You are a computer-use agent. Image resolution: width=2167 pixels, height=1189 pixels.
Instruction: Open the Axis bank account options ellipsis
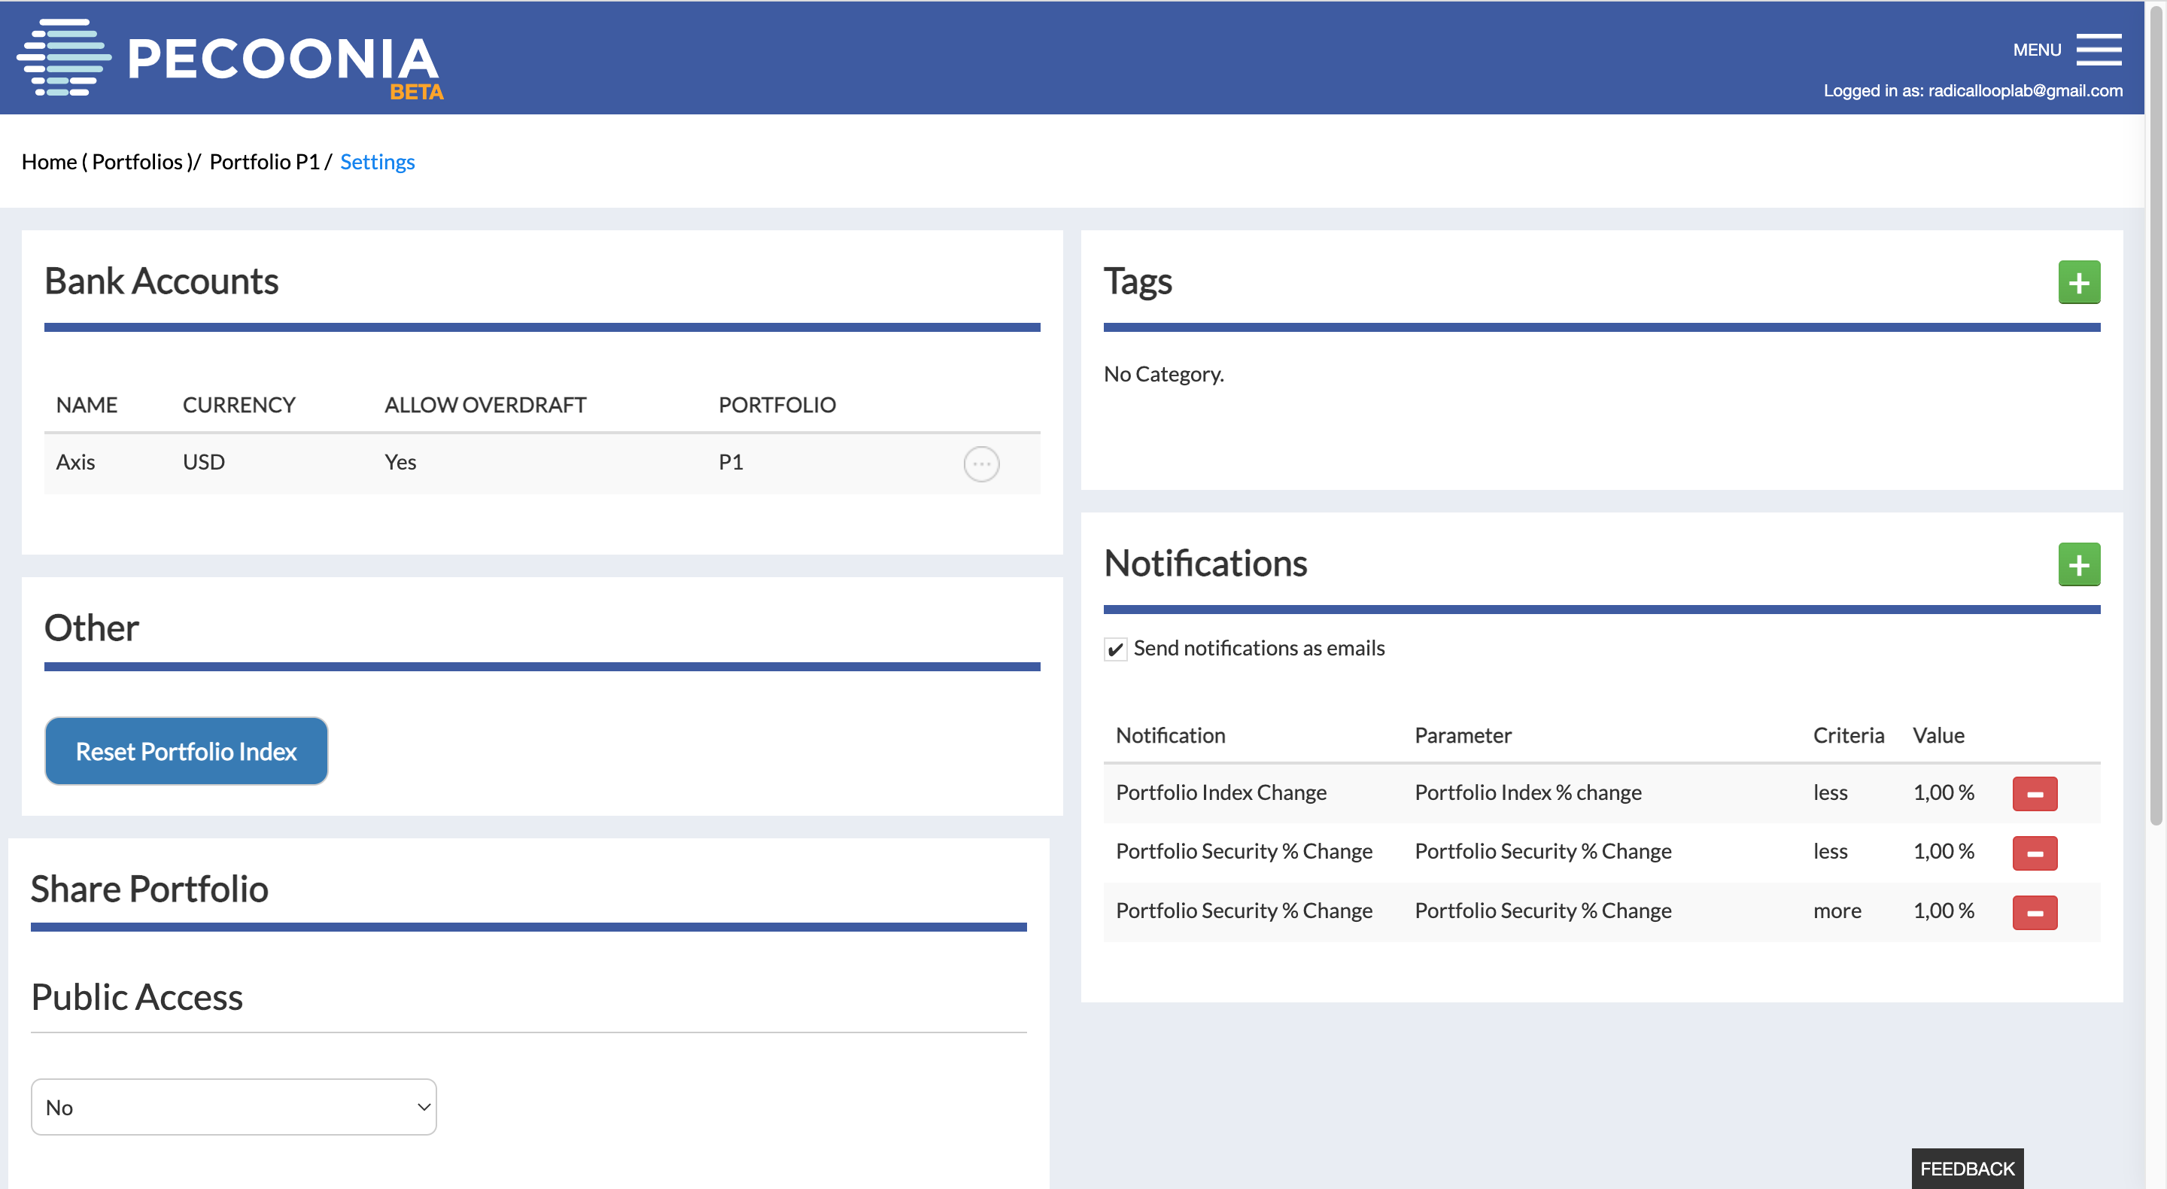coord(981,464)
